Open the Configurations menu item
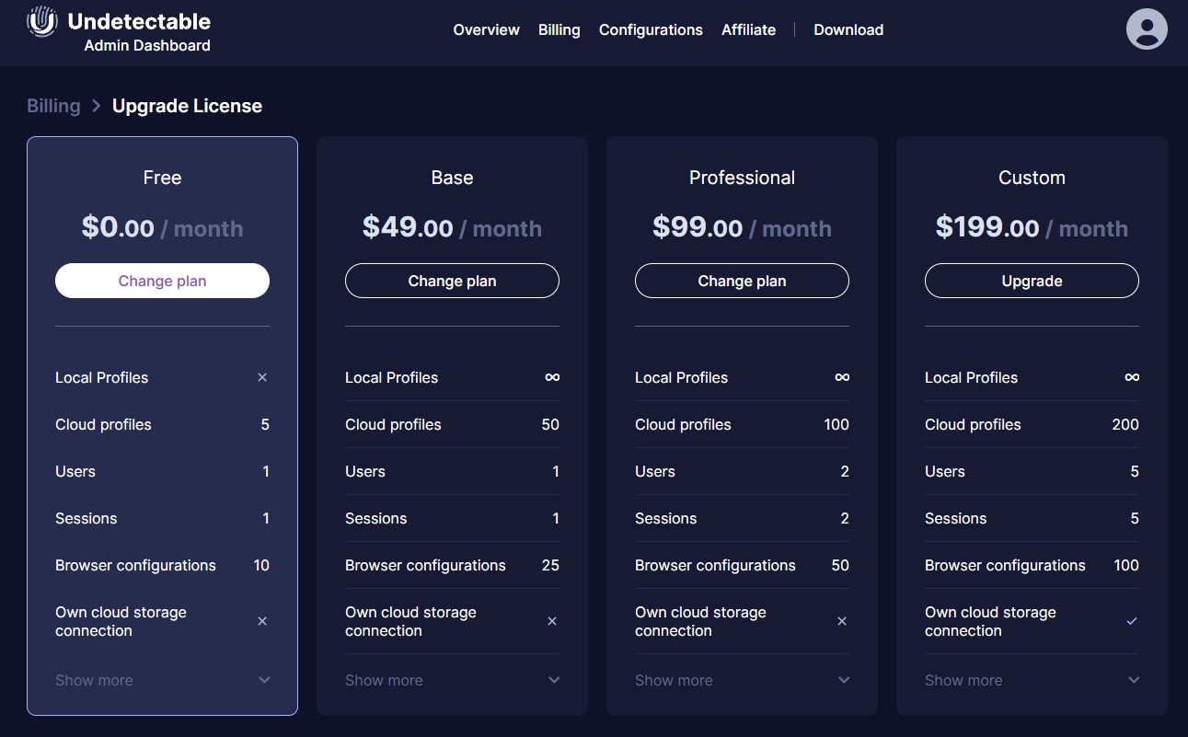 point(651,29)
